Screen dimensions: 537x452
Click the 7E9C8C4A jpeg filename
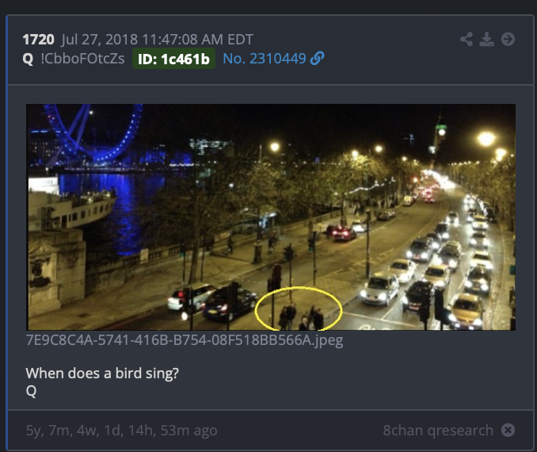coord(185,340)
